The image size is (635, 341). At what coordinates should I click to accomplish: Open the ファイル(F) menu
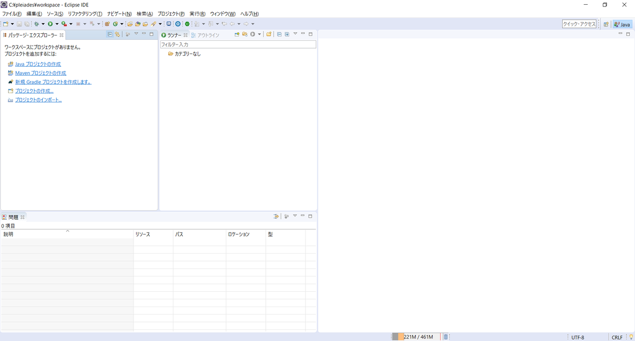(x=12, y=14)
